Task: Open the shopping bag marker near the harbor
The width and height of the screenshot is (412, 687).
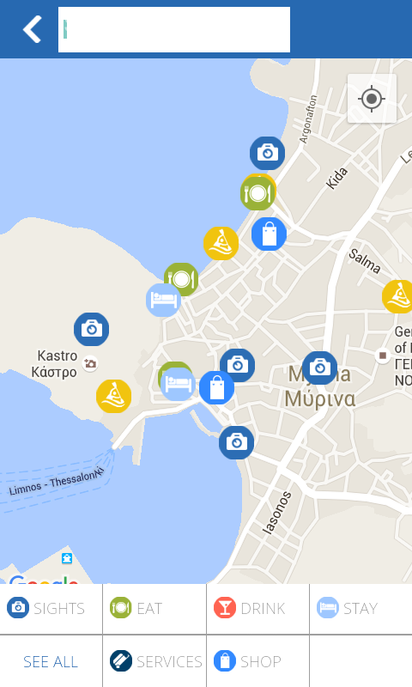Action: pyautogui.click(x=216, y=388)
